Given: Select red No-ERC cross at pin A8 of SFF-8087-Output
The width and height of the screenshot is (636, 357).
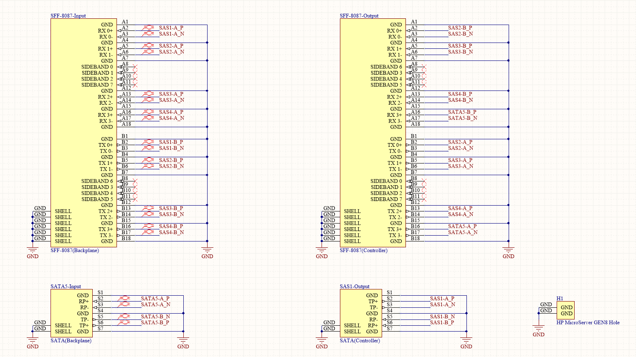Looking at the screenshot, I should (x=424, y=67).
